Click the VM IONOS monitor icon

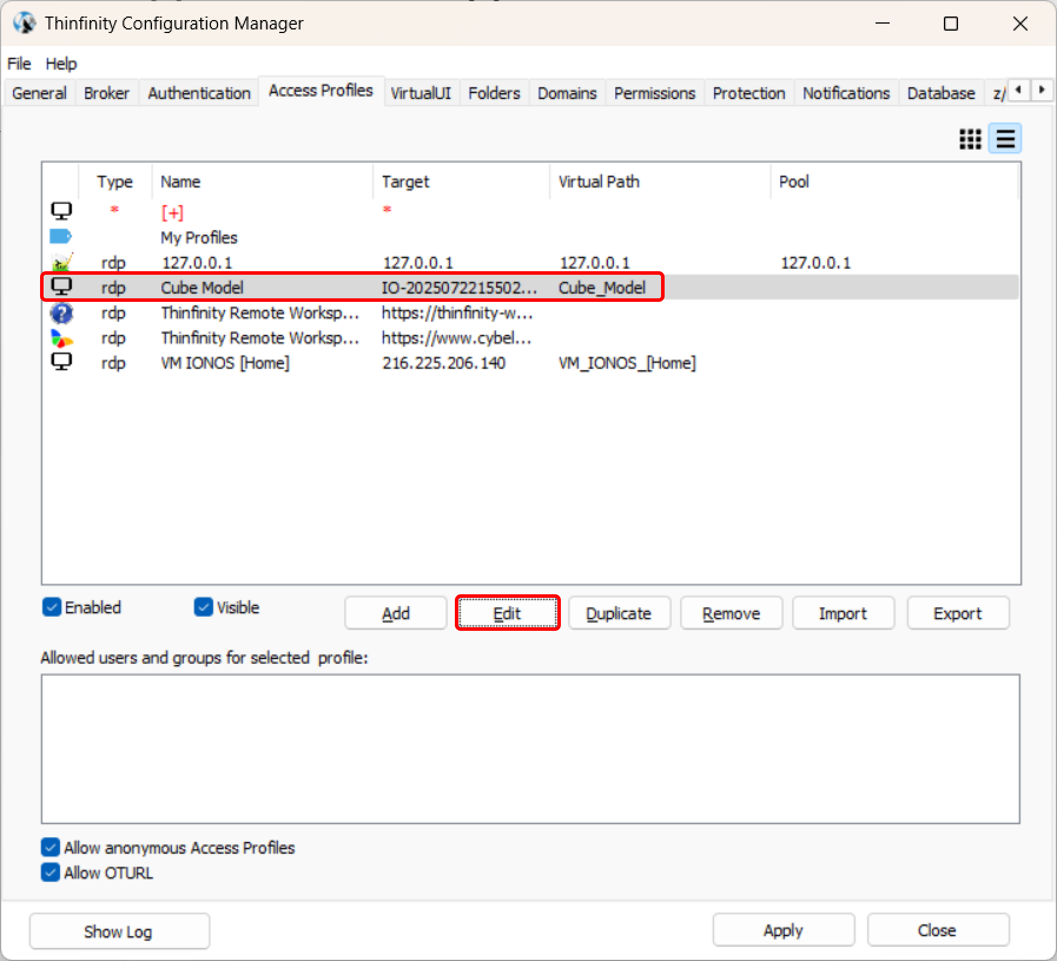61,362
